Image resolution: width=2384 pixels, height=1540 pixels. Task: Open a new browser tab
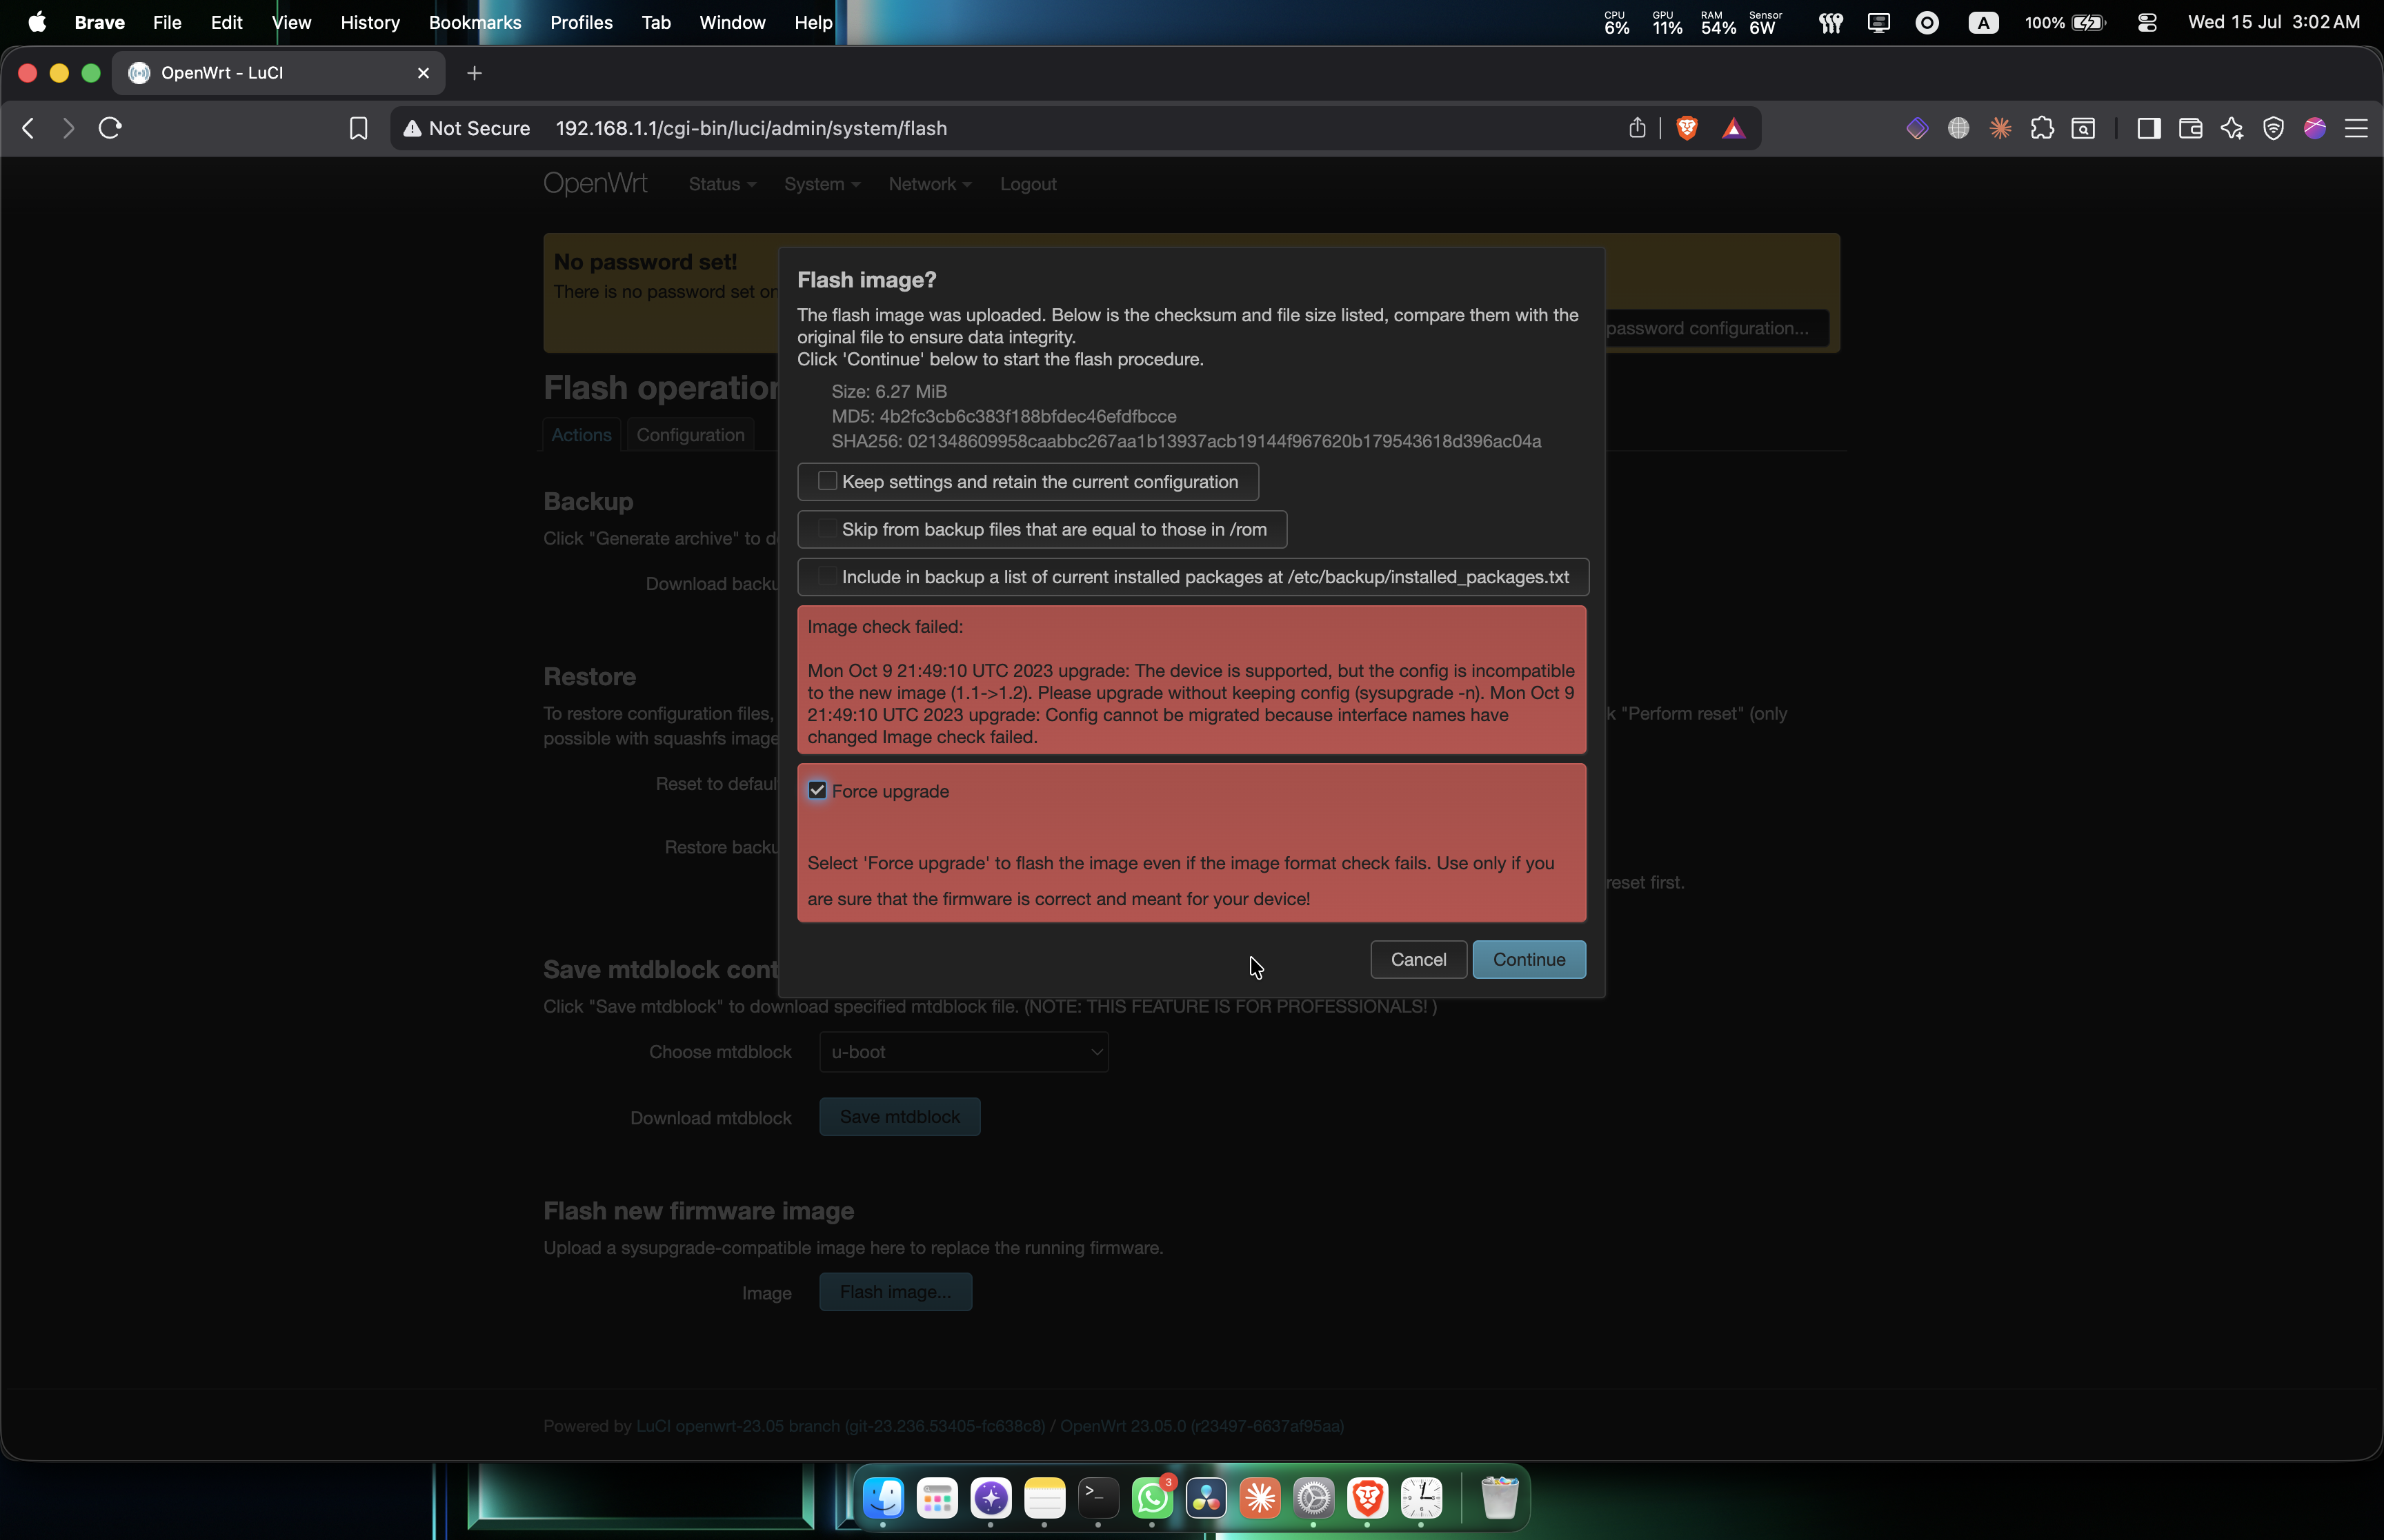[x=474, y=73]
